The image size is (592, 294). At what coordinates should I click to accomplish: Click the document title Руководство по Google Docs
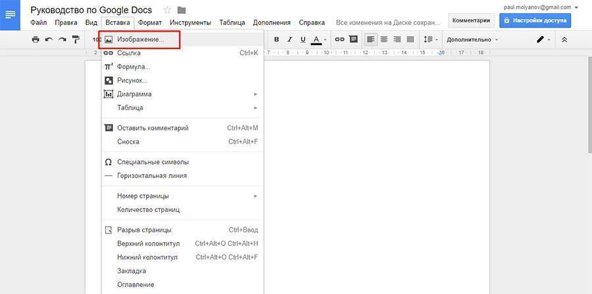(x=91, y=10)
